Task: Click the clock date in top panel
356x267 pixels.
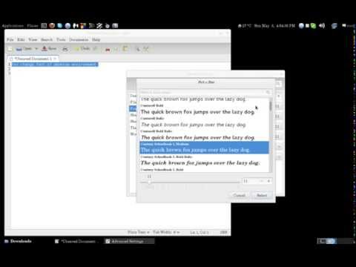Action: pyautogui.click(x=274, y=26)
